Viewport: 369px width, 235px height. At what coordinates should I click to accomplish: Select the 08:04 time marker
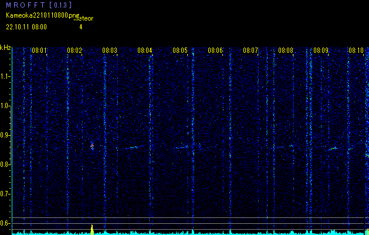click(x=145, y=51)
